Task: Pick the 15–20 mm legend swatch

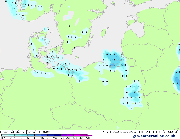Action: pyautogui.click(x=44, y=135)
